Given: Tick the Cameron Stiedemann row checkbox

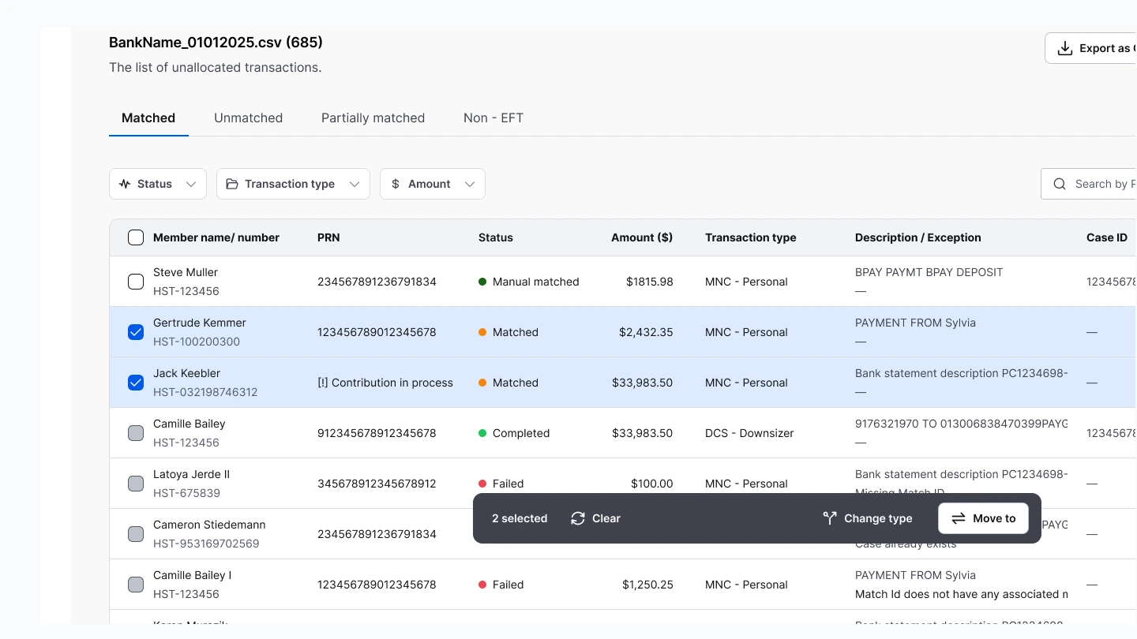Looking at the screenshot, I should coord(136,534).
